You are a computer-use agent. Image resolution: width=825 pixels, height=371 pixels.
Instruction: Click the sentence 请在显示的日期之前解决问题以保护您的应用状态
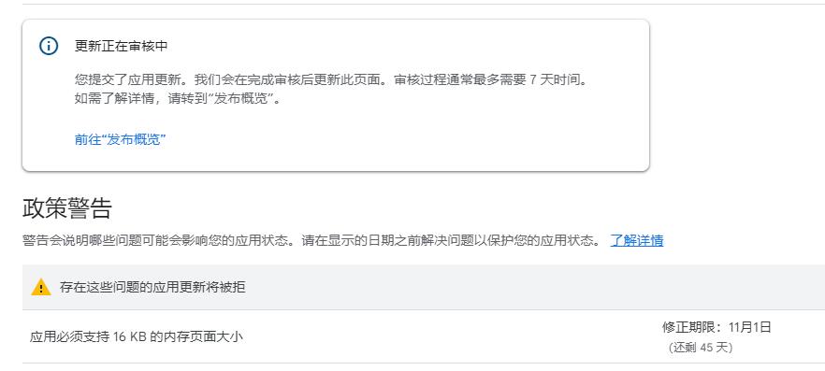click(447, 241)
